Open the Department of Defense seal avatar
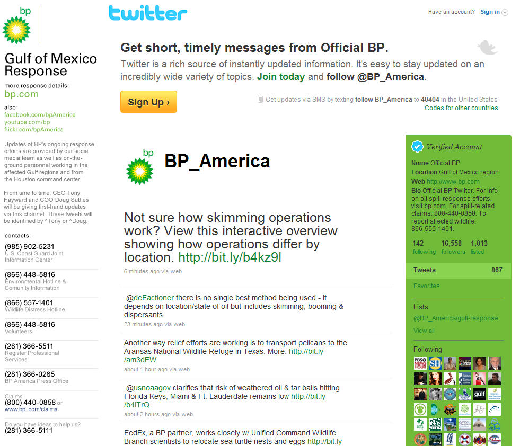Image resolution: width=520 pixels, height=446 pixels. 450,394
